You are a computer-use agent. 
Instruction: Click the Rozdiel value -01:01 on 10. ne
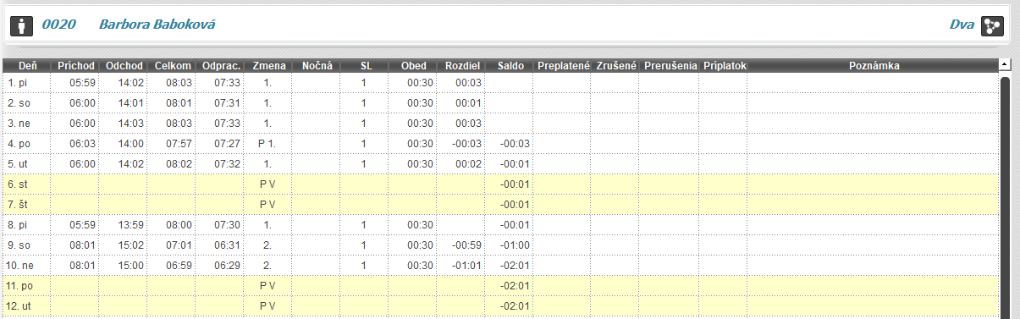click(x=467, y=266)
